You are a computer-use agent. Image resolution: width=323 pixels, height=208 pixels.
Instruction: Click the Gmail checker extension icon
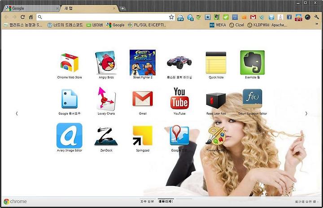(x=253, y=17)
